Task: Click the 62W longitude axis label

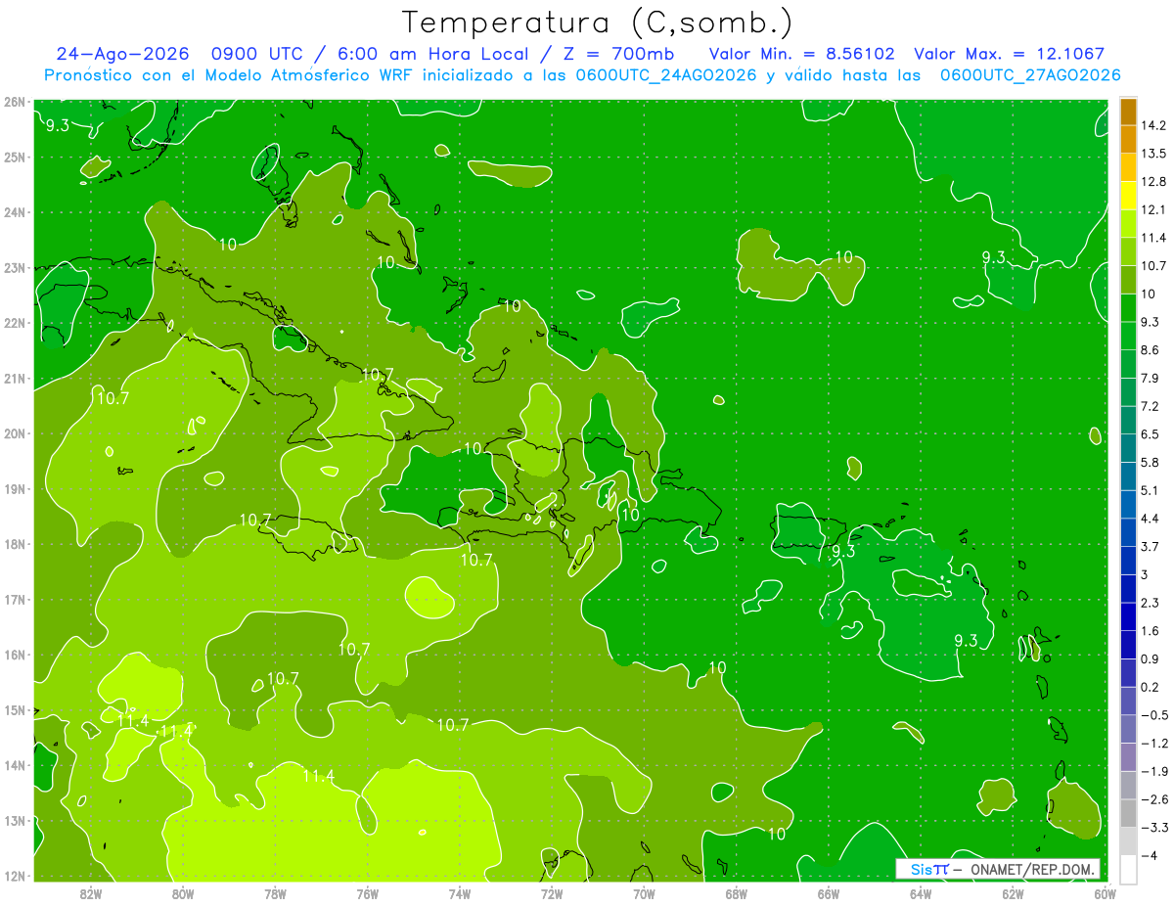Action: [x=1013, y=893]
